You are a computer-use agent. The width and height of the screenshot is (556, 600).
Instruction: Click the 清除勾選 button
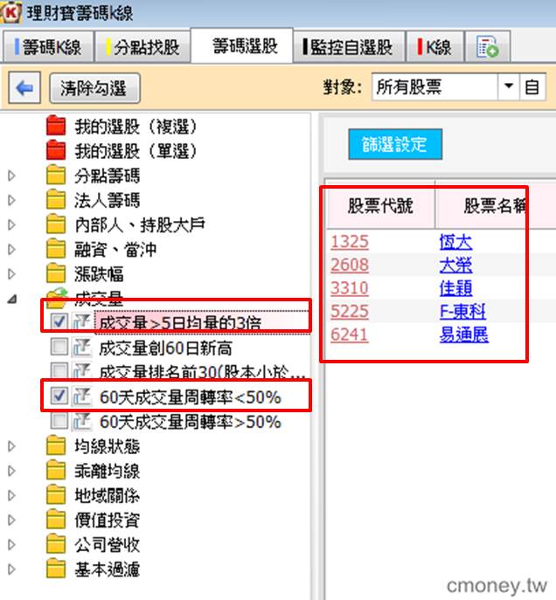[x=94, y=88]
